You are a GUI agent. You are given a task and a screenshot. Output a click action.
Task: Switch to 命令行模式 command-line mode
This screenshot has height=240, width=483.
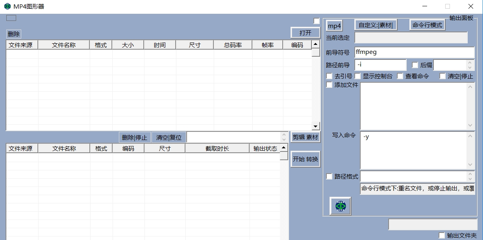click(x=427, y=24)
